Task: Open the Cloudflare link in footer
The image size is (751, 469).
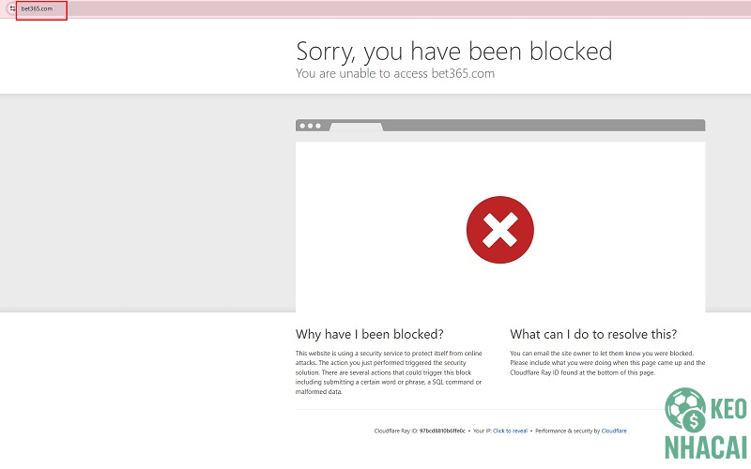Action: click(614, 431)
